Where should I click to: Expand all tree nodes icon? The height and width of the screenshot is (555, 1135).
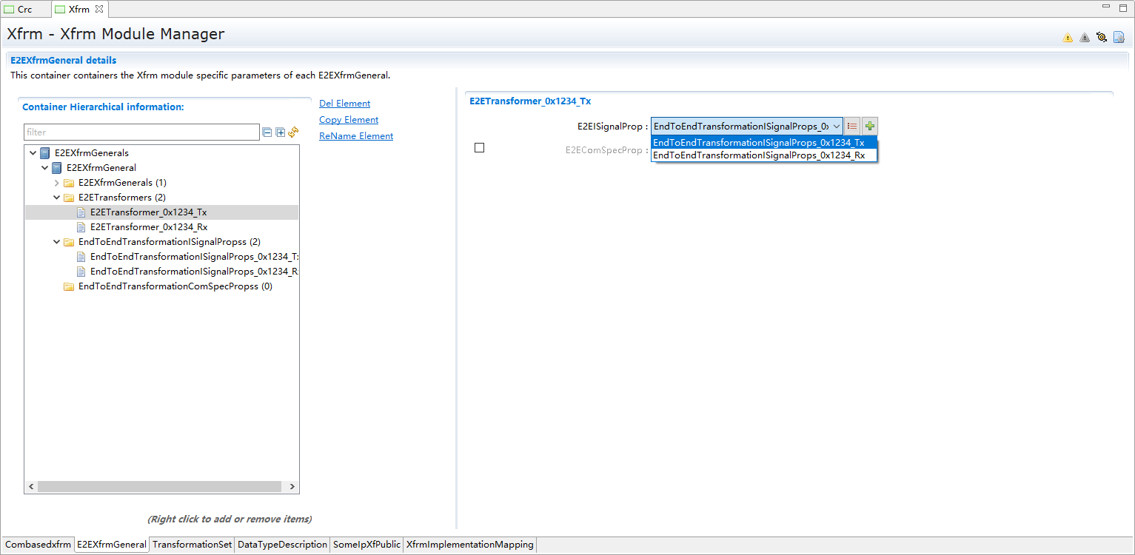280,132
